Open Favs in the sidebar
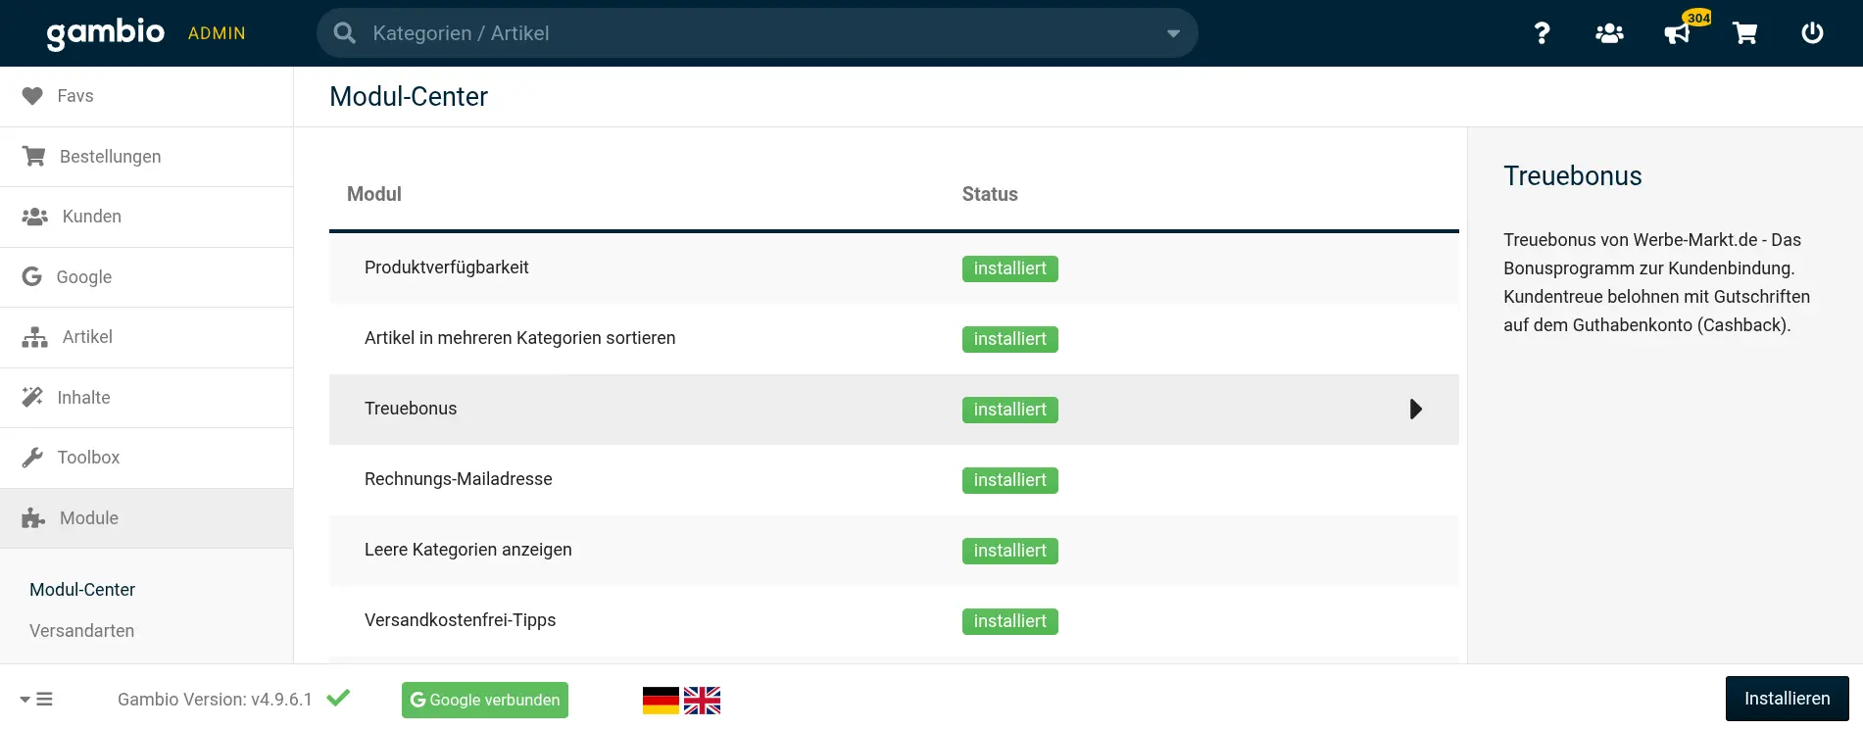Viewport: 1863px width, 729px height. (75, 96)
